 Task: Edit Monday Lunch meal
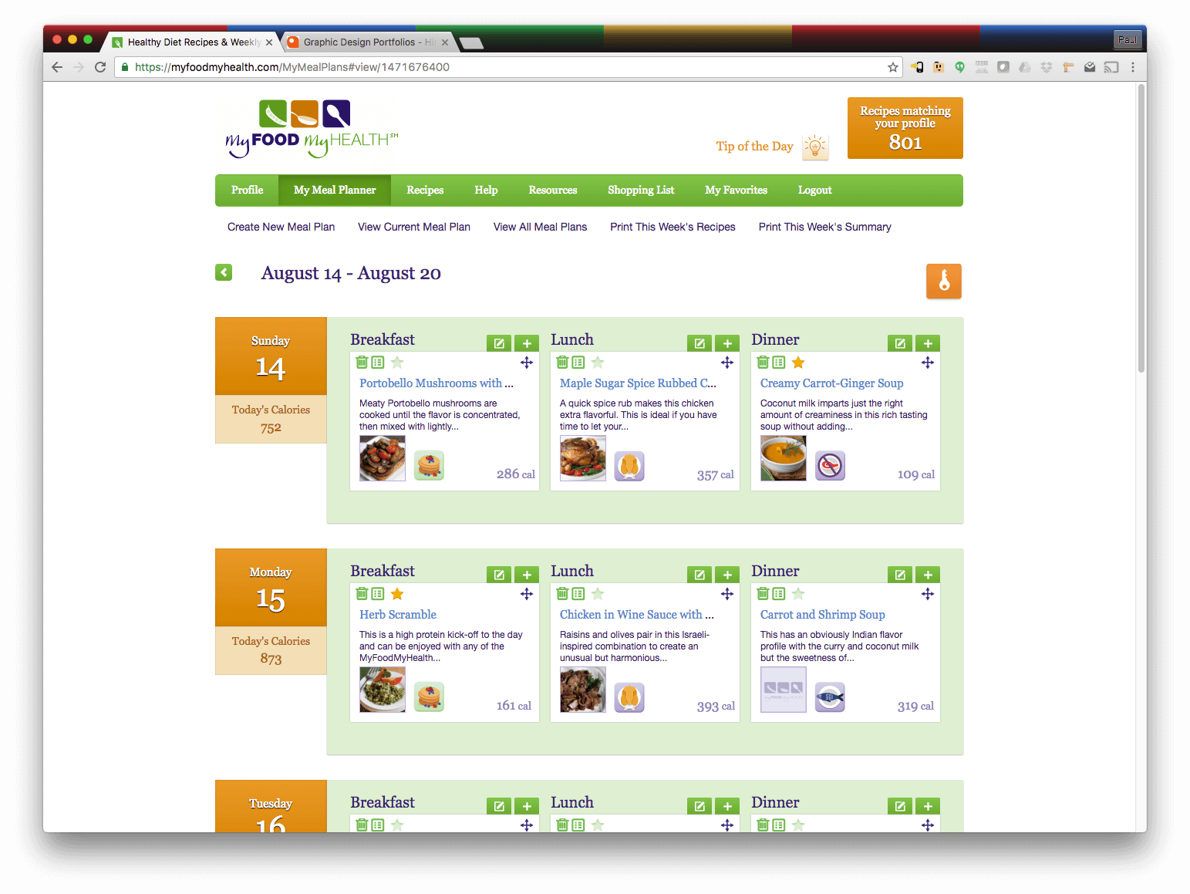[700, 575]
